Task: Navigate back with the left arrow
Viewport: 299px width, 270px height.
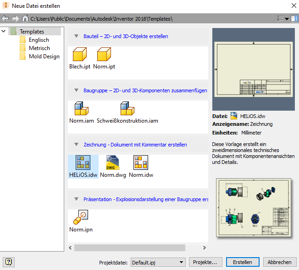Action: coord(6,19)
